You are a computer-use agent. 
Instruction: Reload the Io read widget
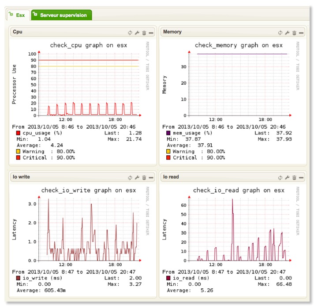tap(280, 178)
